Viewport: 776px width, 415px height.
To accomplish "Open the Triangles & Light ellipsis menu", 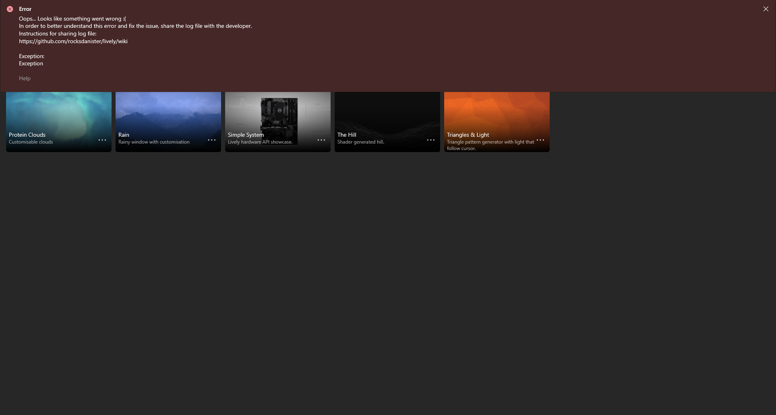I will [540, 140].
